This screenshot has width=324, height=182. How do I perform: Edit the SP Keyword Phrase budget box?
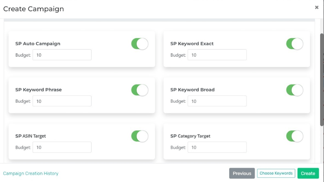click(x=62, y=101)
